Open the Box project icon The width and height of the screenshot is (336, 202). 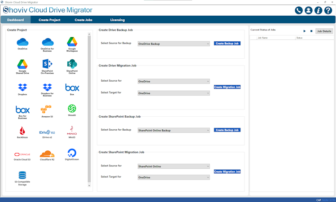click(x=72, y=88)
